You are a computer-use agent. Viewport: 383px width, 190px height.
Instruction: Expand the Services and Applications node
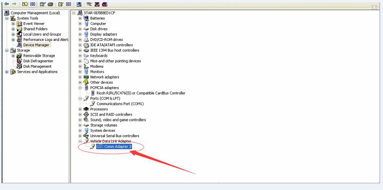coord(7,72)
